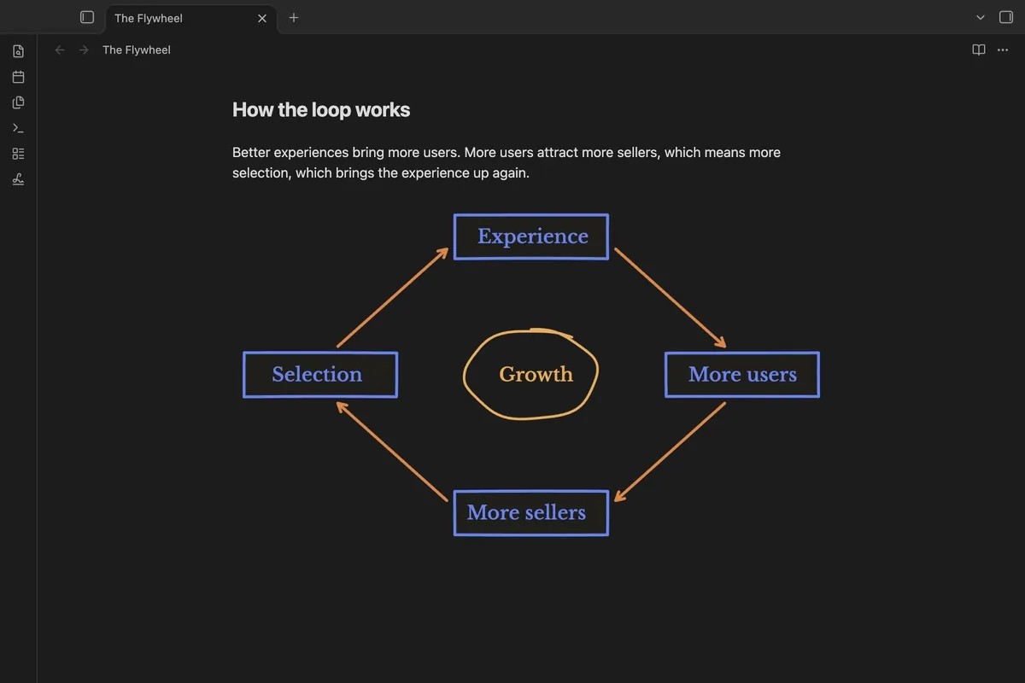The image size is (1025, 683).
Task: Click paragraph starting Better experiences bring
Action: click(x=507, y=162)
